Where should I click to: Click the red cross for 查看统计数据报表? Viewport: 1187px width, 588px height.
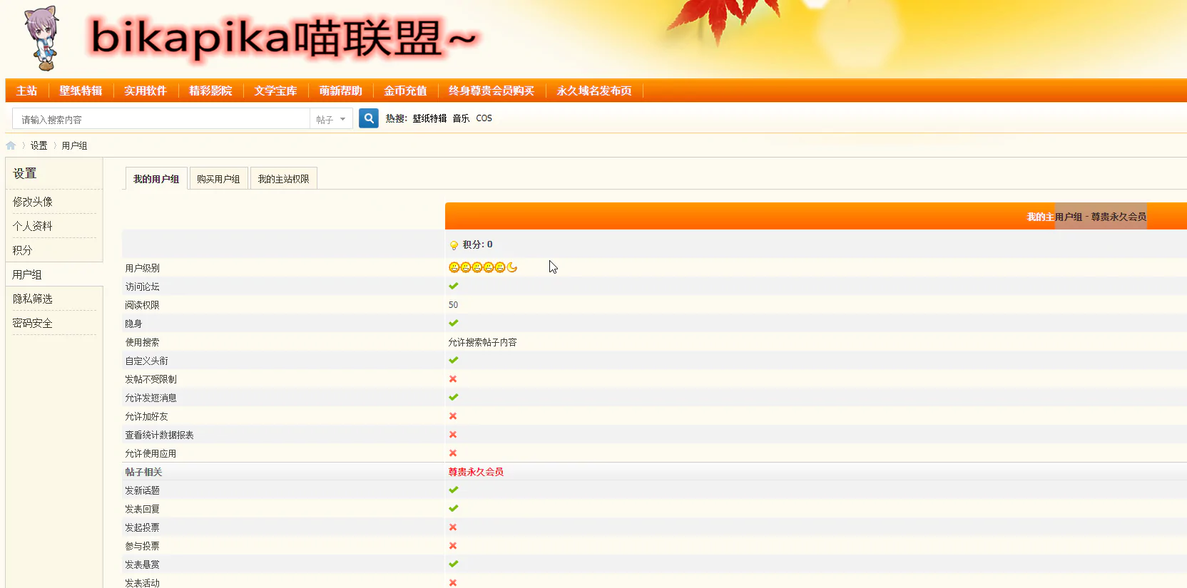453,435
